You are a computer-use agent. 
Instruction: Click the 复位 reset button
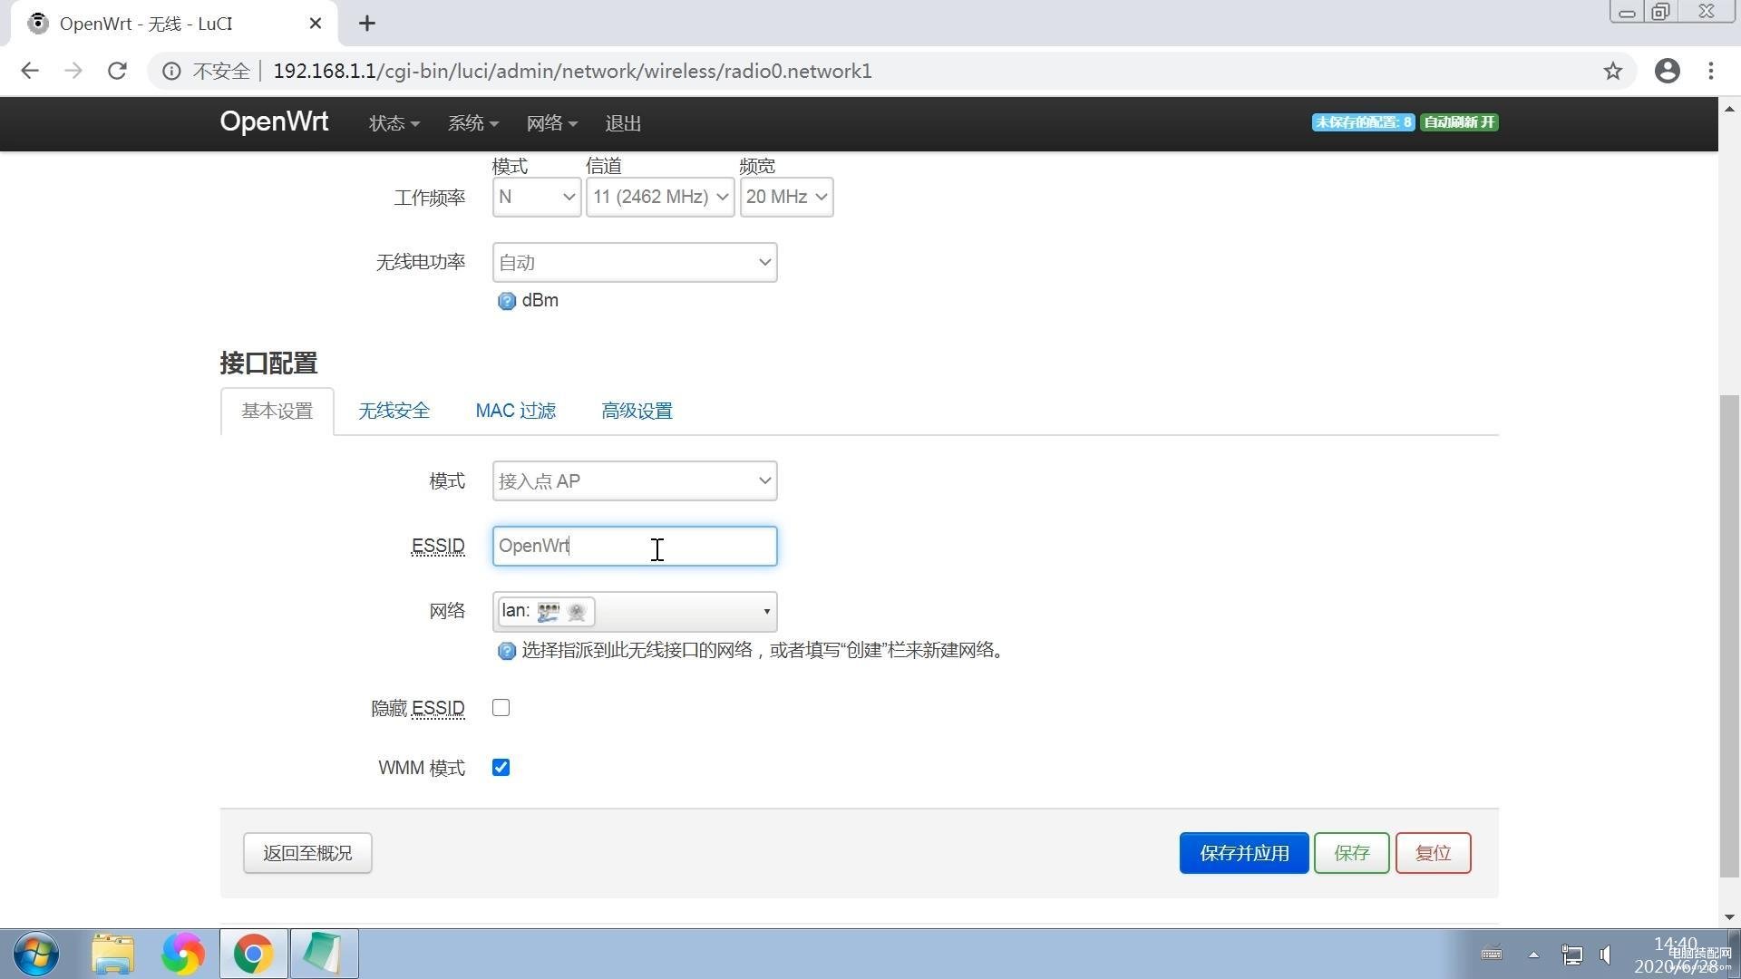click(1433, 853)
